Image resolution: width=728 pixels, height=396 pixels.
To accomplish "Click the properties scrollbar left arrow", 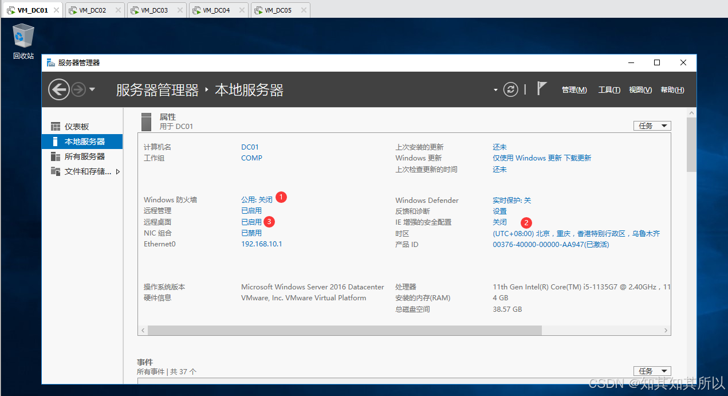I will 143,331.
